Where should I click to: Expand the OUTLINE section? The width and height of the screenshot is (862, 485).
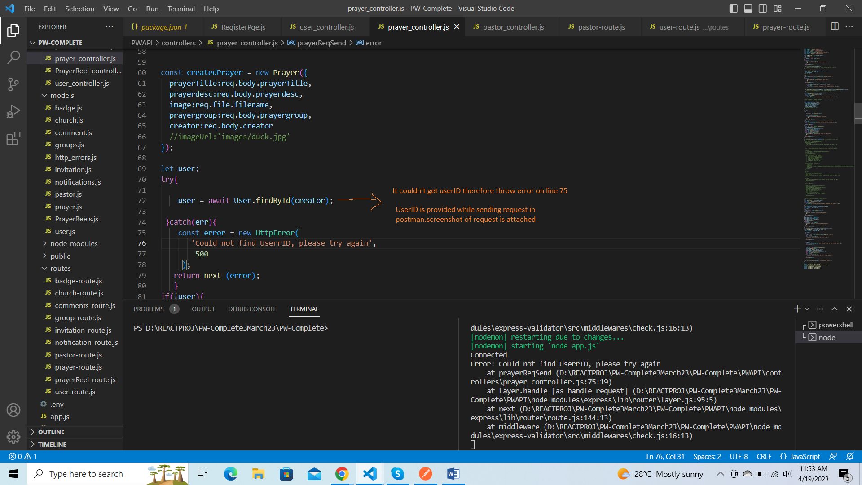[x=51, y=432]
